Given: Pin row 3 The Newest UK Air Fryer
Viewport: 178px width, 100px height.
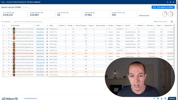Looking at the screenshot, I should coord(9,29).
